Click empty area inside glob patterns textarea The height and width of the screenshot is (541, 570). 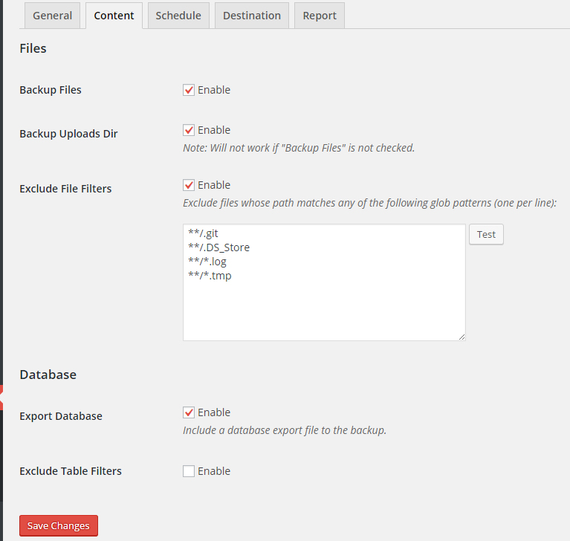[323, 308]
